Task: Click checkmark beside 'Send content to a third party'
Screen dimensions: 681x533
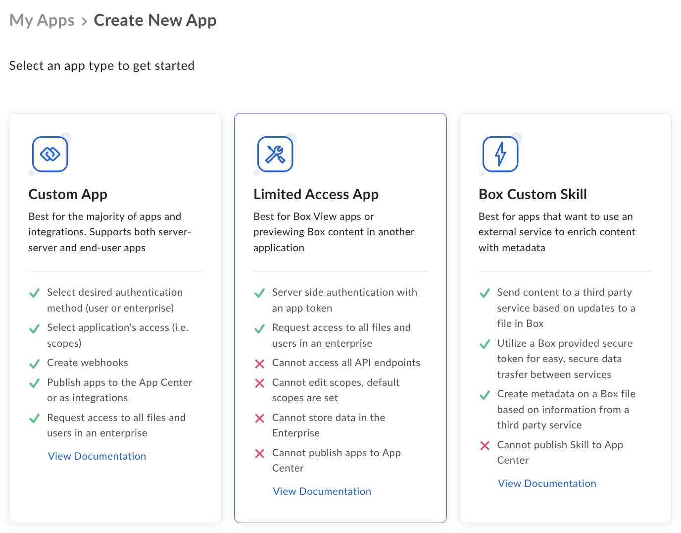Action: 485,293
